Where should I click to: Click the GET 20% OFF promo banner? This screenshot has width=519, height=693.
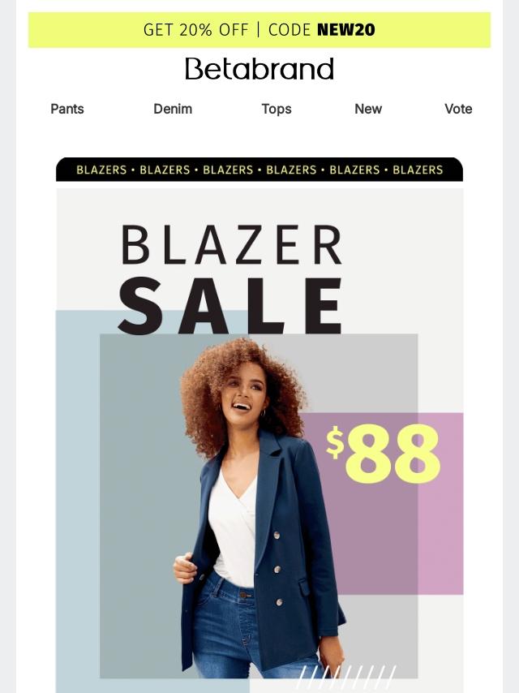point(259,30)
